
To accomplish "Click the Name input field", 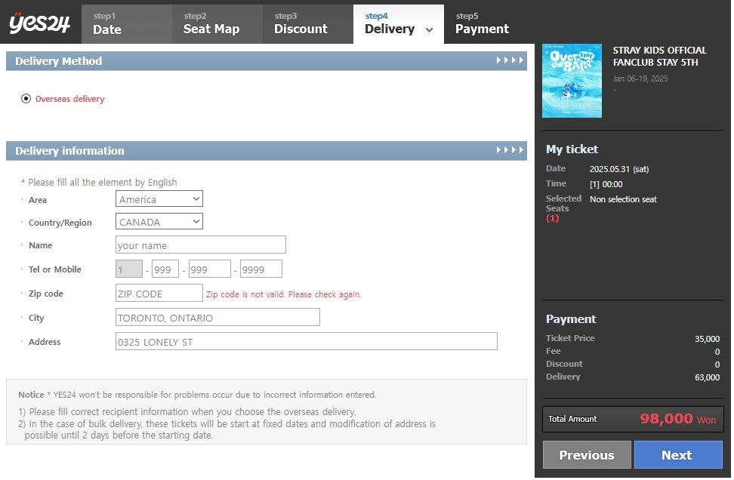I will [201, 245].
